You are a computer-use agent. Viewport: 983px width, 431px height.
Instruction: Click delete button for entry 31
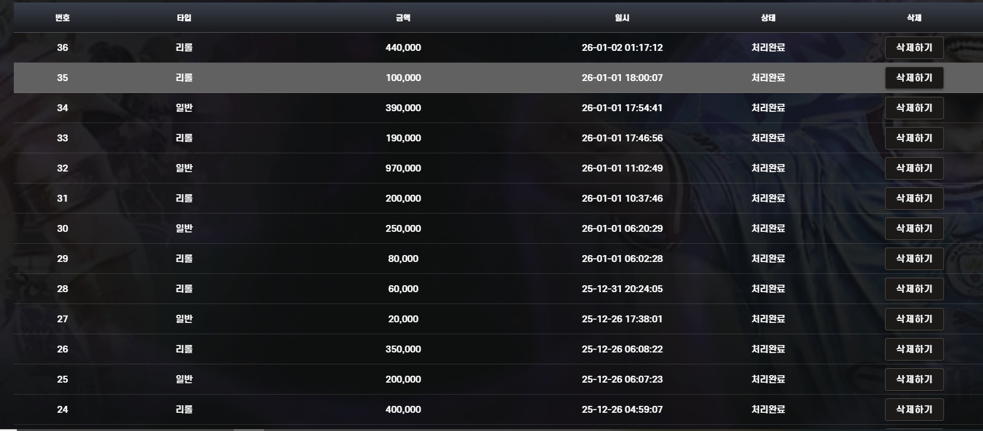[914, 199]
